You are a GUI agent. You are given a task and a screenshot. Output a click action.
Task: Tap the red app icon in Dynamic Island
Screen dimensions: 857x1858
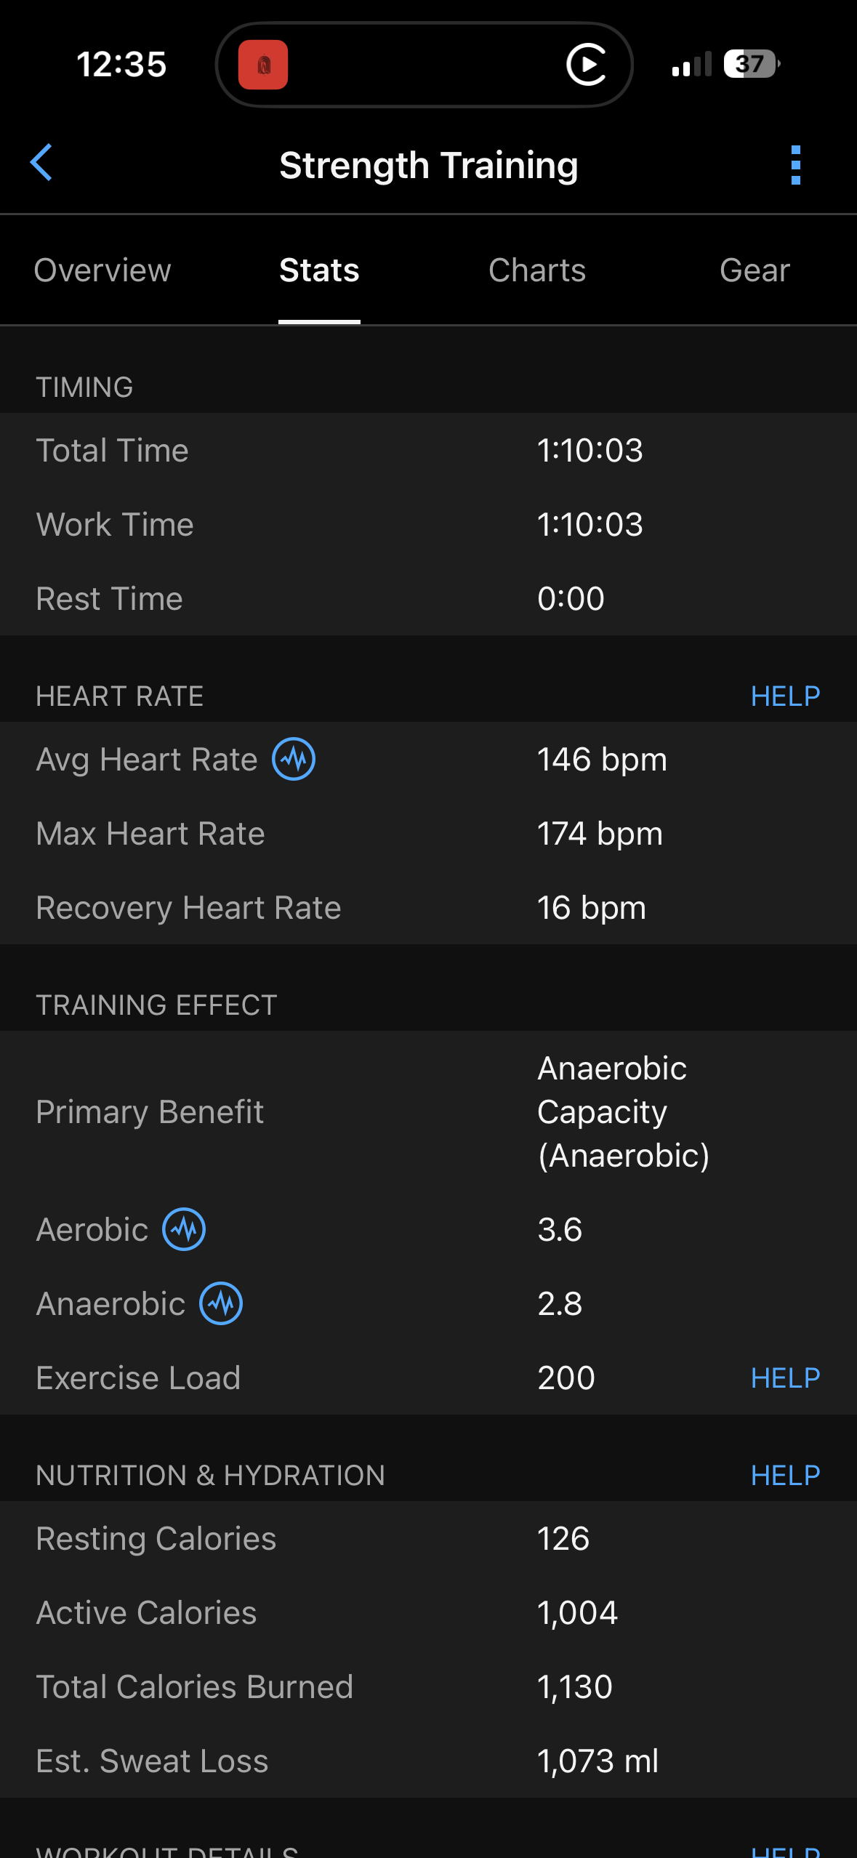click(263, 65)
